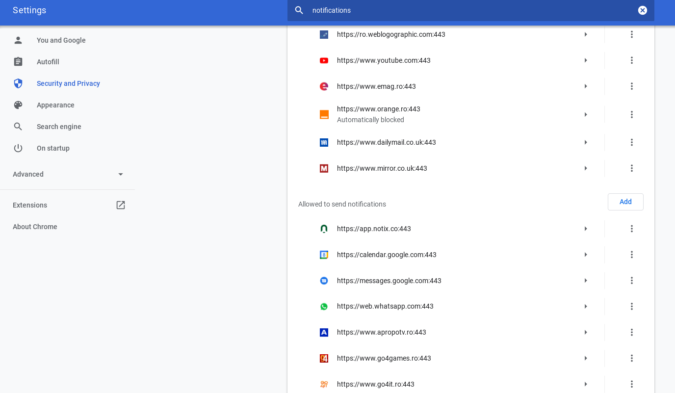Open three-dot menu for messages.google.com
Viewport: 675px width, 393px height.
click(632, 281)
